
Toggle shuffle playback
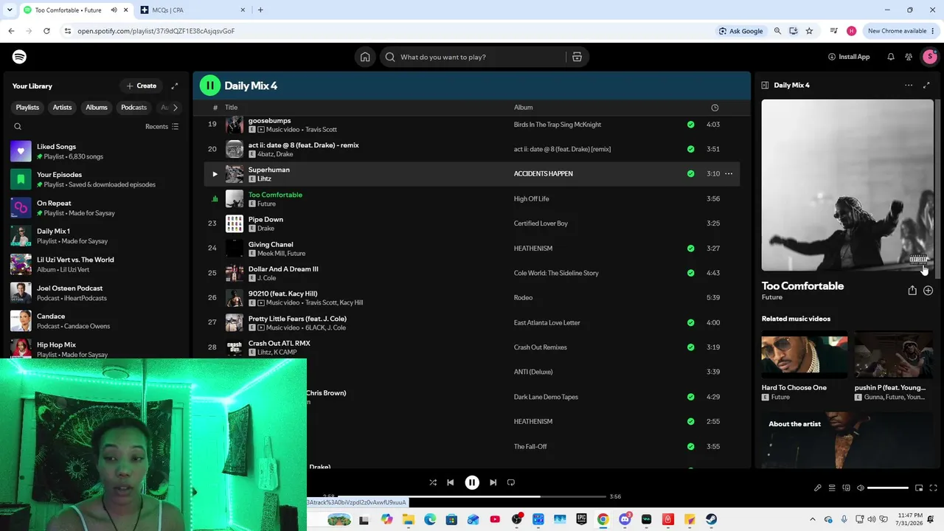click(x=433, y=482)
